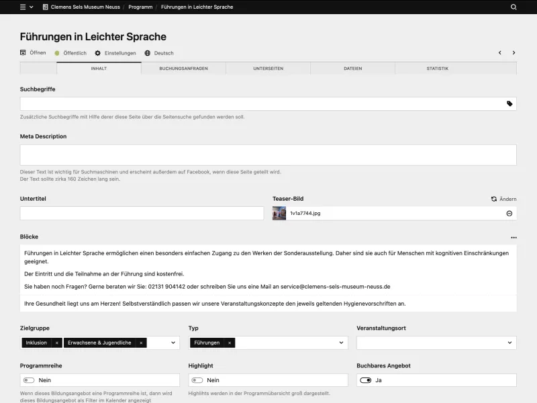Navigate to Programm via the breadcrumb
Image resolution: width=537 pixels, height=403 pixels.
point(140,7)
